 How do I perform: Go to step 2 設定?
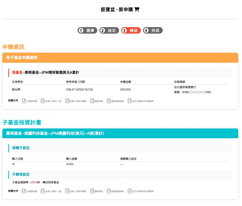pyautogui.click(x=109, y=30)
